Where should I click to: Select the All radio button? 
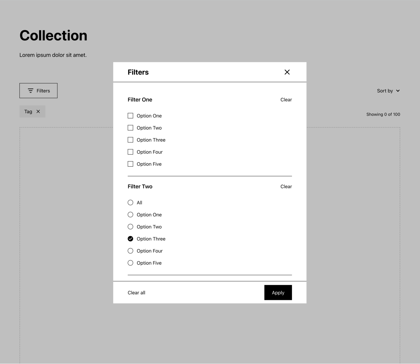click(130, 203)
